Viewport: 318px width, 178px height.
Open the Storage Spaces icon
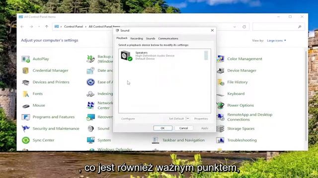point(221,129)
